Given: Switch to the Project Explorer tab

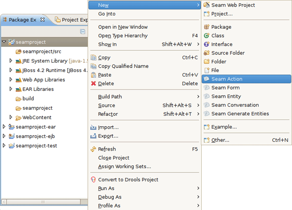Looking at the screenshot, I should tap(71, 20).
